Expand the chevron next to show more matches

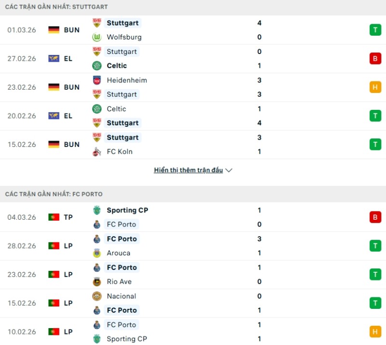coord(229,170)
